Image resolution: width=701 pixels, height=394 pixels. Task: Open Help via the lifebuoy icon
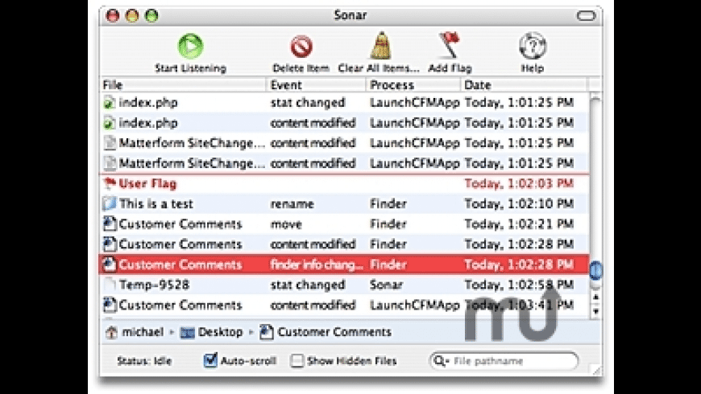pyautogui.click(x=532, y=46)
